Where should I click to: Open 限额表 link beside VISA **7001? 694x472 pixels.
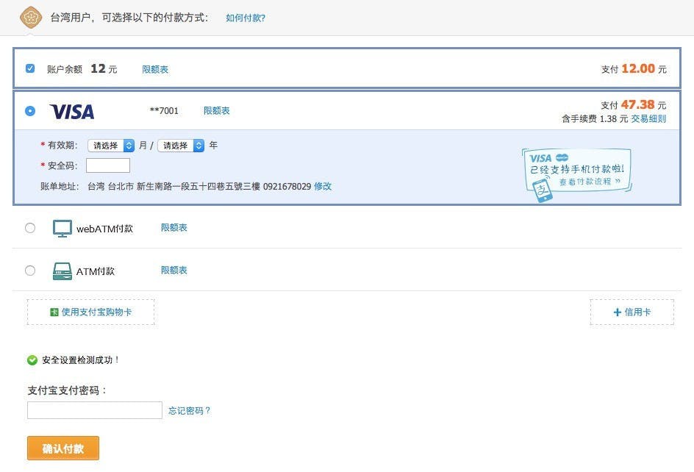point(217,111)
